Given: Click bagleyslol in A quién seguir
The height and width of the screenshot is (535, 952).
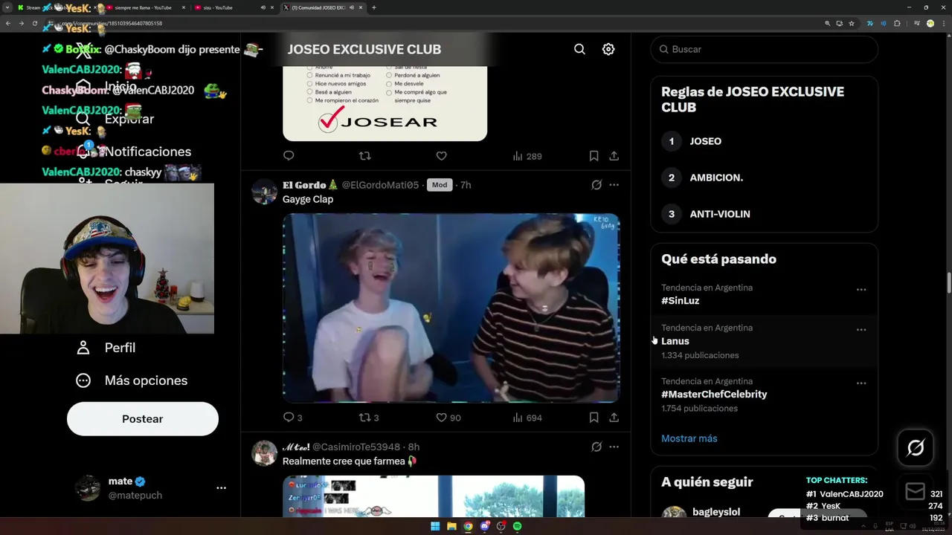Looking at the screenshot, I should [x=716, y=512].
